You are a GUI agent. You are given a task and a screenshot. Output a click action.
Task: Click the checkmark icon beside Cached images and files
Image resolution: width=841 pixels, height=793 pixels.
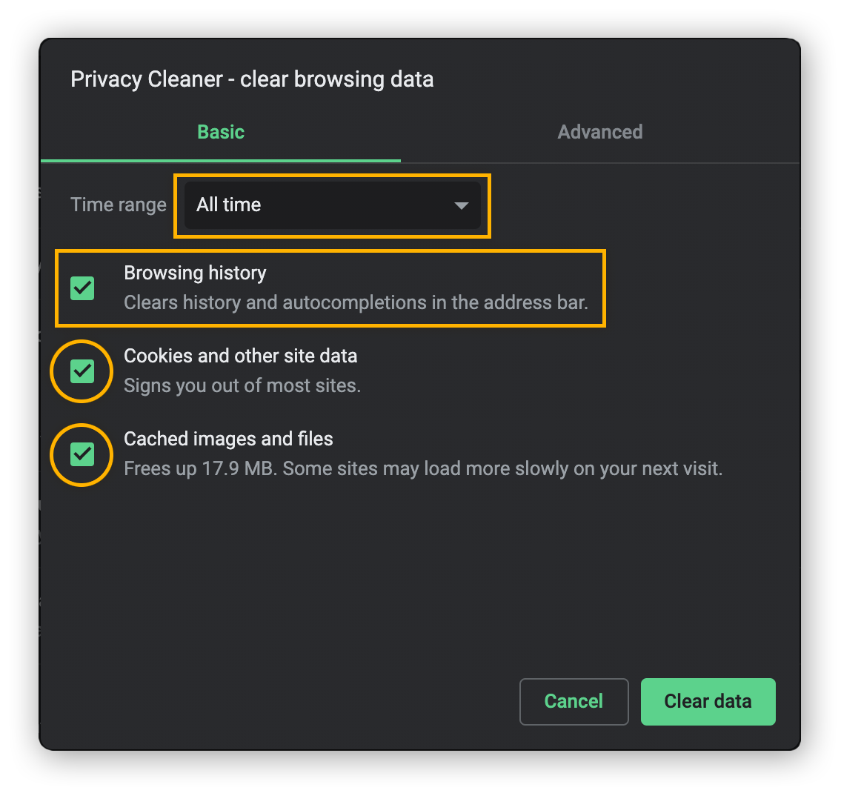[x=82, y=455]
